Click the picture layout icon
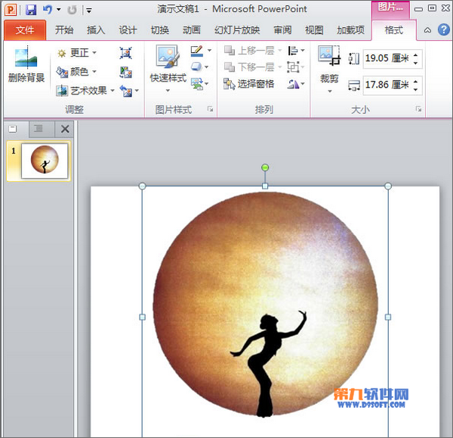This screenshot has height=438, width=453. click(x=197, y=84)
